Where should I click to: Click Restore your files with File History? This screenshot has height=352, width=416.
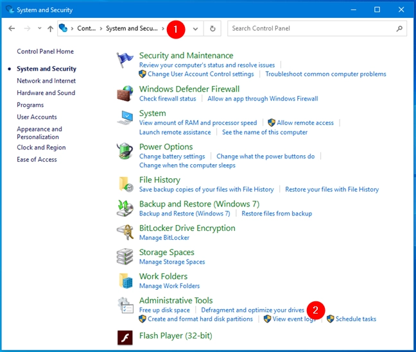pos(332,190)
